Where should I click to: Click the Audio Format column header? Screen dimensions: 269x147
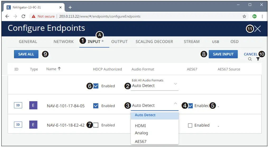[143, 69]
